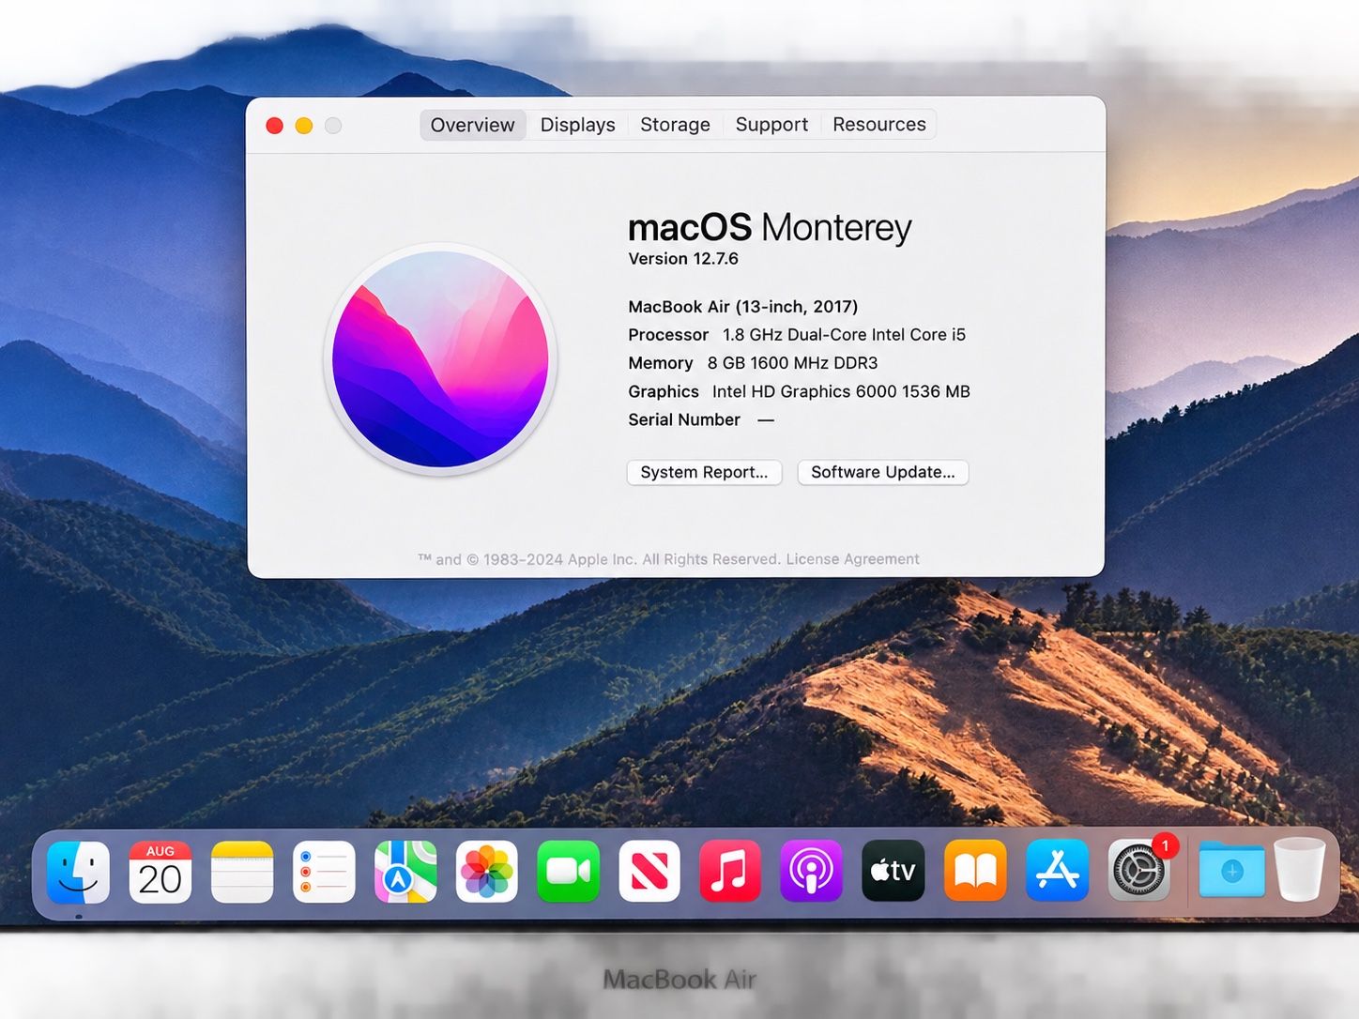1359x1019 pixels.
Task: Open the Reminders app
Action: (324, 872)
